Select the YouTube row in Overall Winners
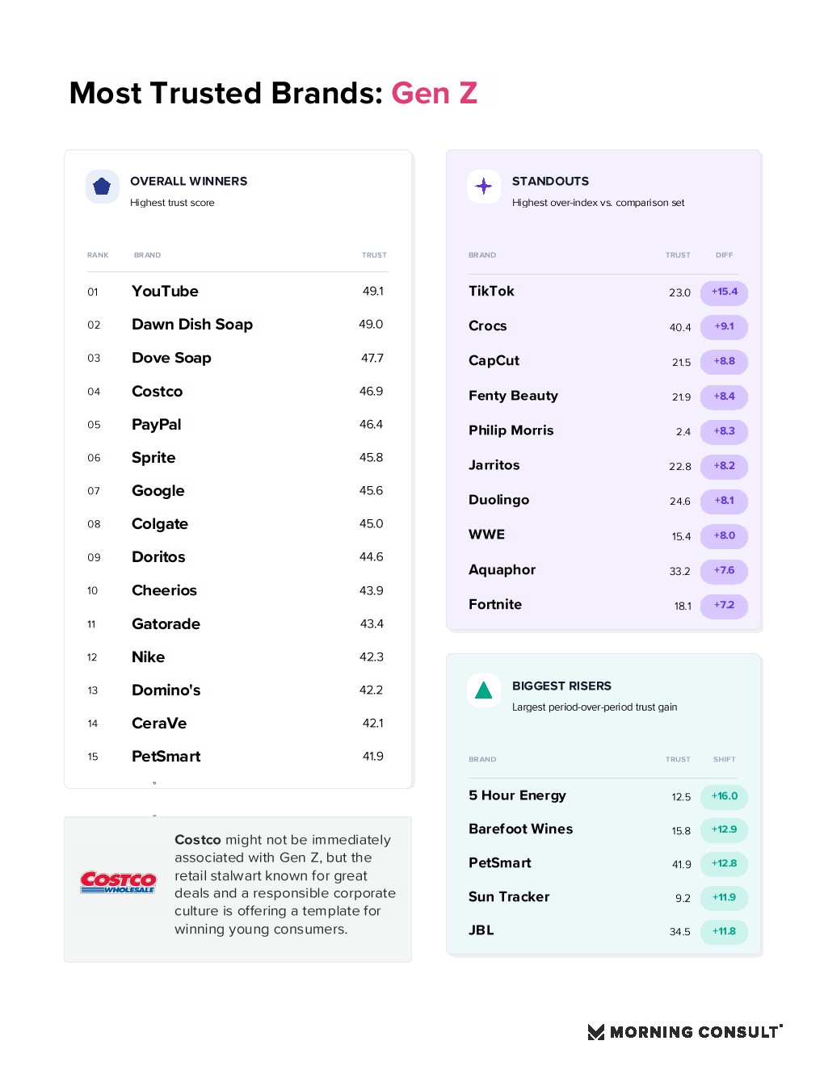824x1066 pixels. coord(238,292)
